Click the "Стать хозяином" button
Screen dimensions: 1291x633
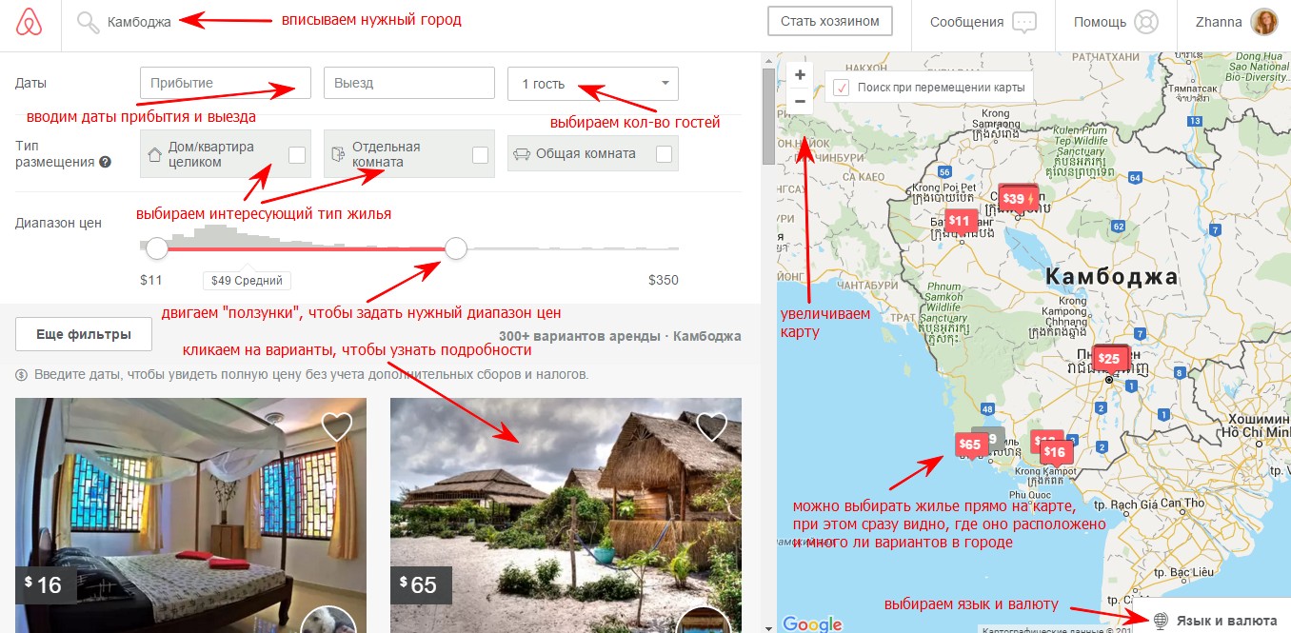(830, 21)
